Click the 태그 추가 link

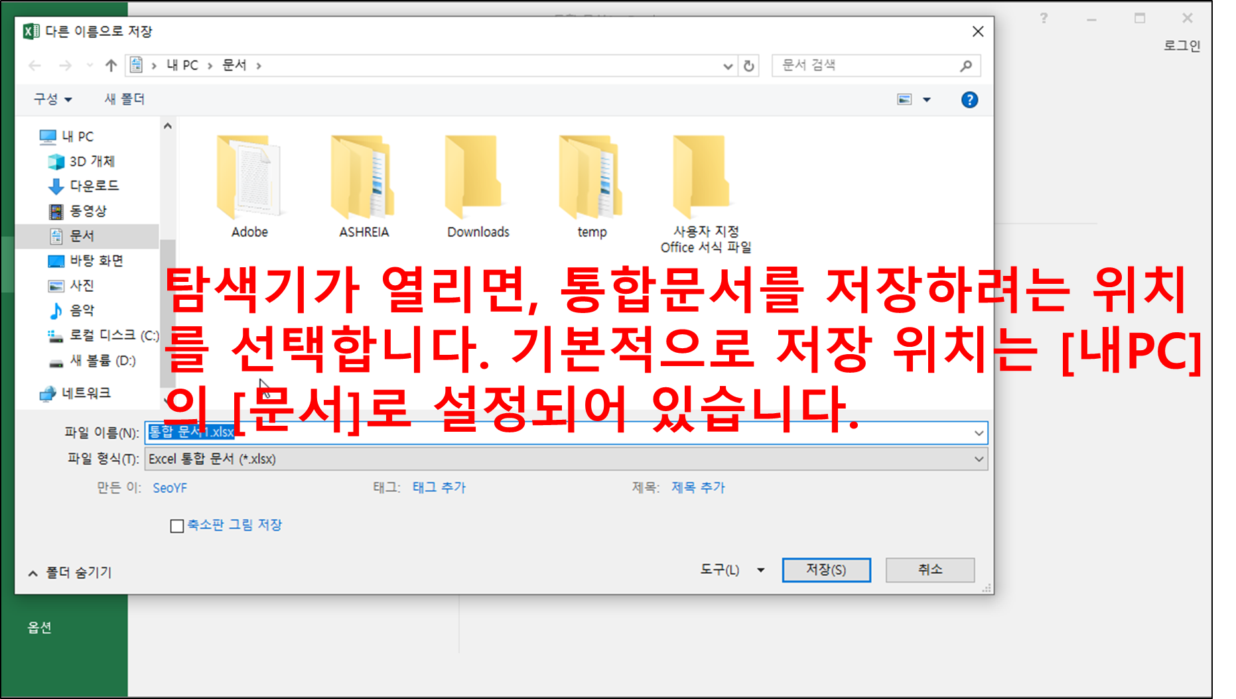pos(440,487)
